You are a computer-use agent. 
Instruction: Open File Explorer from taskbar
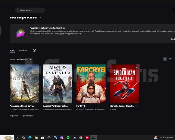point(36,138)
